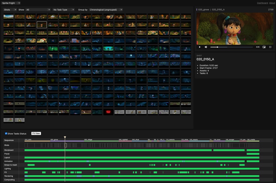
Task: Click the 2739 frame counter
Action: click(271, 9)
